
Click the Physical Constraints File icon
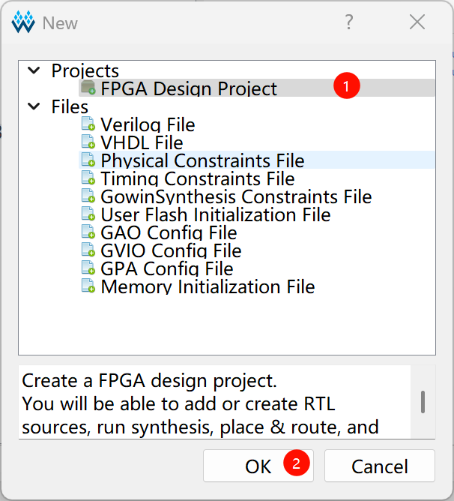88,160
